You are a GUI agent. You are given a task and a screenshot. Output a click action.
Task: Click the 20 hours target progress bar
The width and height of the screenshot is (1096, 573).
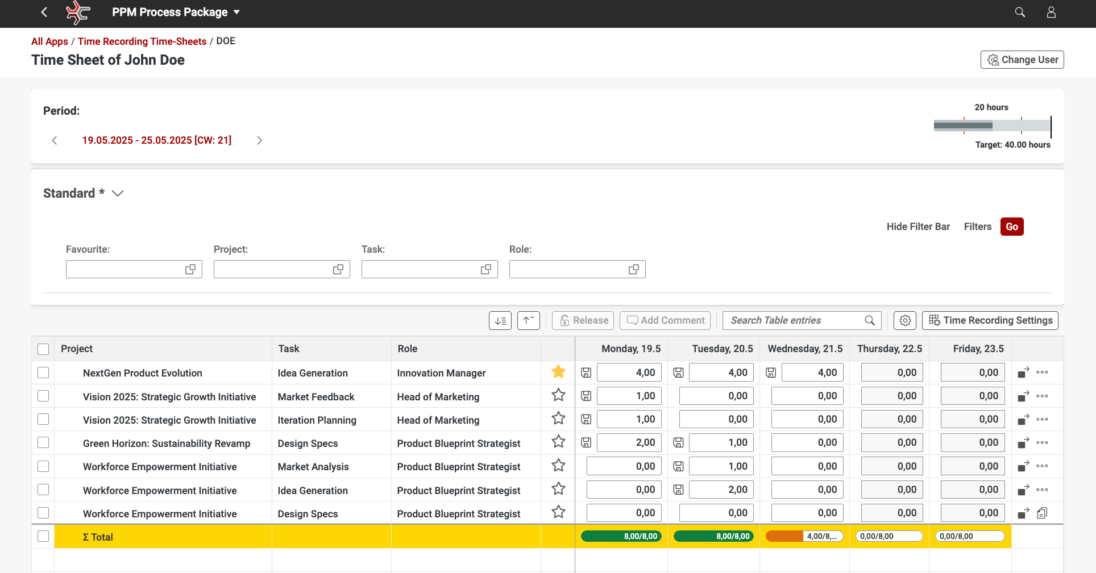(991, 126)
